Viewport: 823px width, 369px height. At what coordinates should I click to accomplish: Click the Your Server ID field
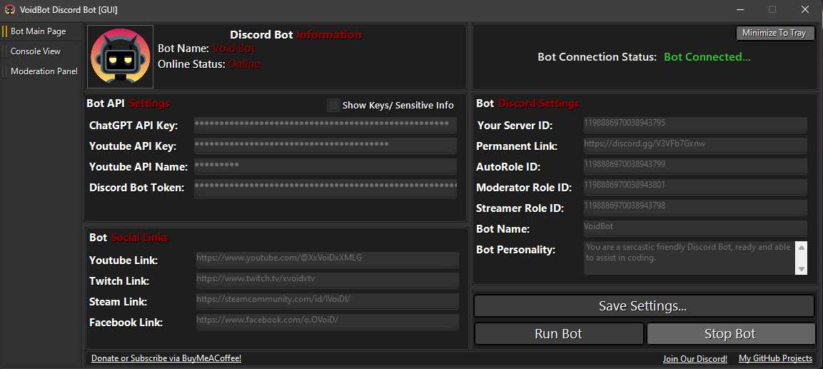tap(695, 124)
